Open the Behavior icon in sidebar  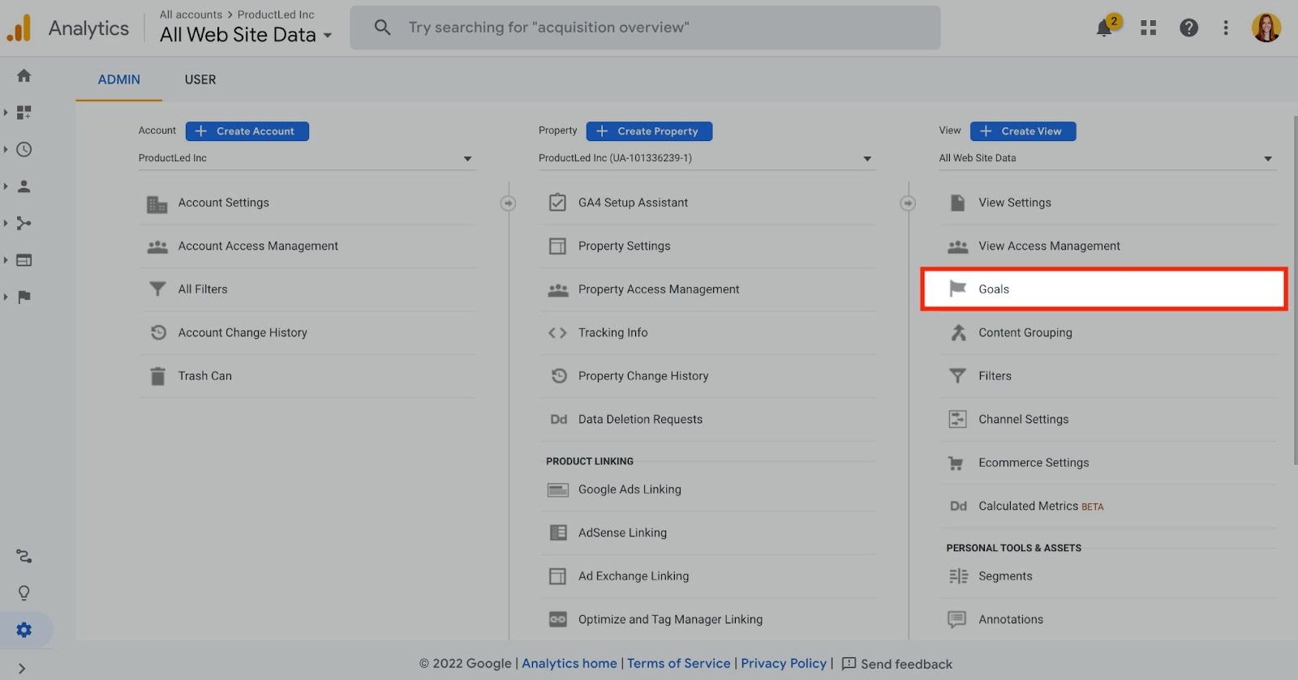click(x=24, y=260)
